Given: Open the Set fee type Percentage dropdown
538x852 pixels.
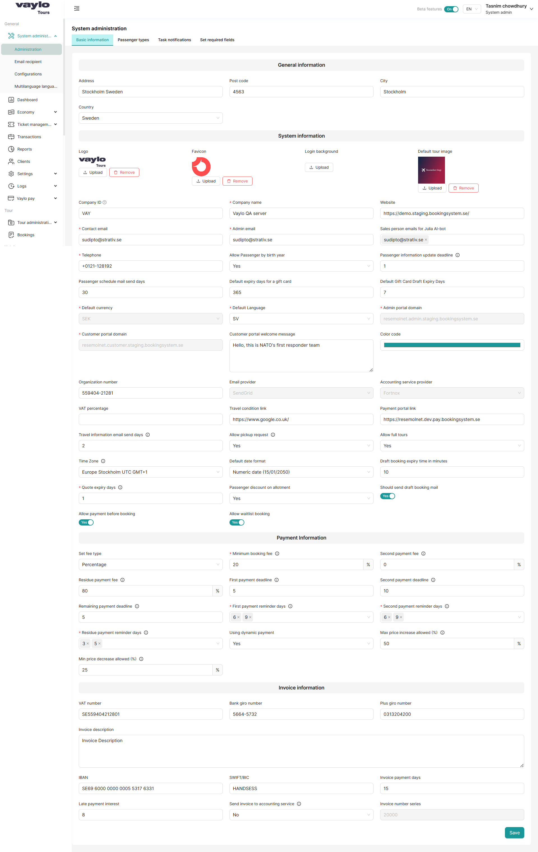Looking at the screenshot, I should (150, 565).
